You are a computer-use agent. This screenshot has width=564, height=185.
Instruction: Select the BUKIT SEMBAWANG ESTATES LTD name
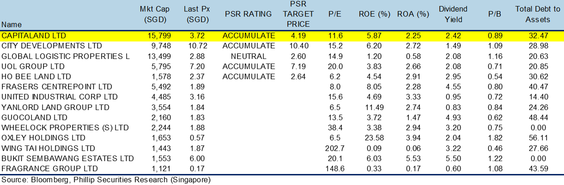point(67,158)
